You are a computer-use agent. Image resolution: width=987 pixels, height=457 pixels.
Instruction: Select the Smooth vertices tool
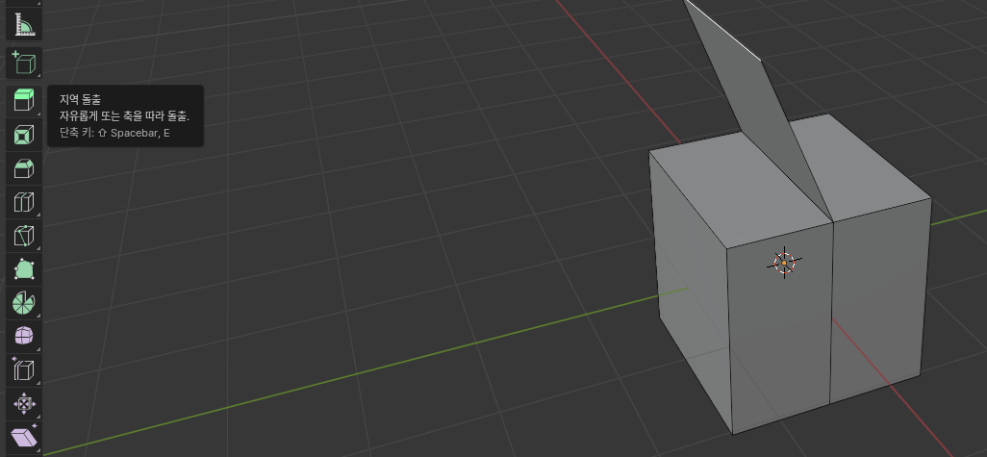coord(24,337)
